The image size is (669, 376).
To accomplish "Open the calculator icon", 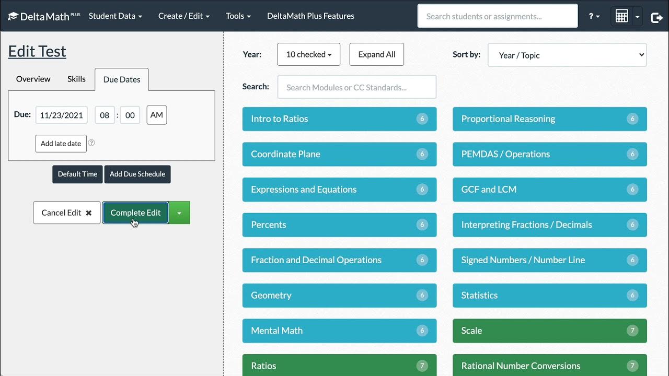I will (x=621, y=16).
